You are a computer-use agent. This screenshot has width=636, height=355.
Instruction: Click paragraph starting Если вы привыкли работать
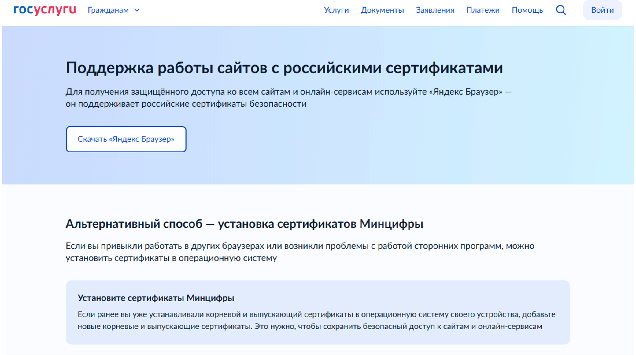(x=300, y=252)
